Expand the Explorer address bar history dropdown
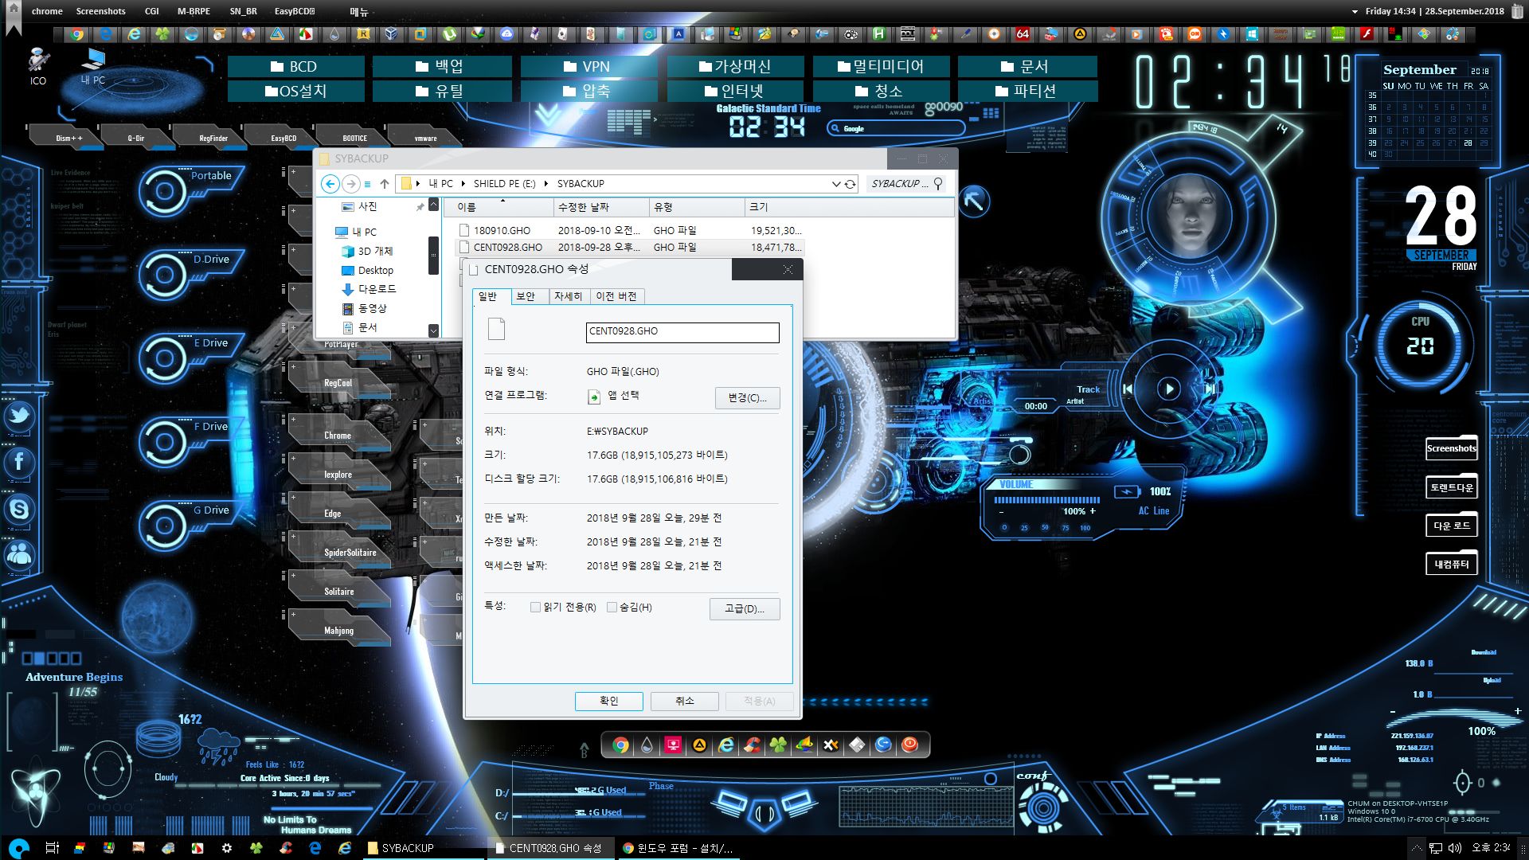Viewport: 1529px width, 860px height. click(836, 184)
